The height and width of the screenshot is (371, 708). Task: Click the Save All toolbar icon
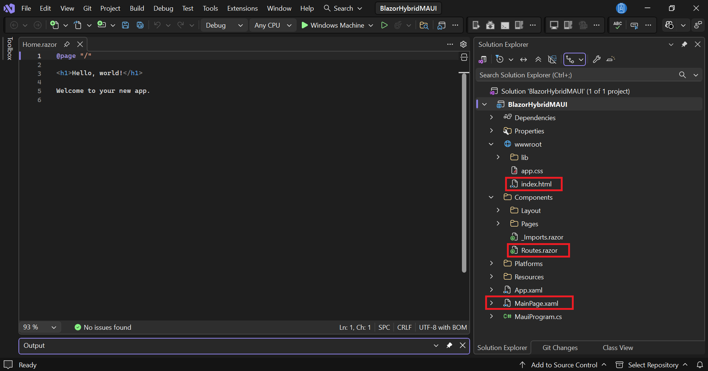(x=140, y=25)
